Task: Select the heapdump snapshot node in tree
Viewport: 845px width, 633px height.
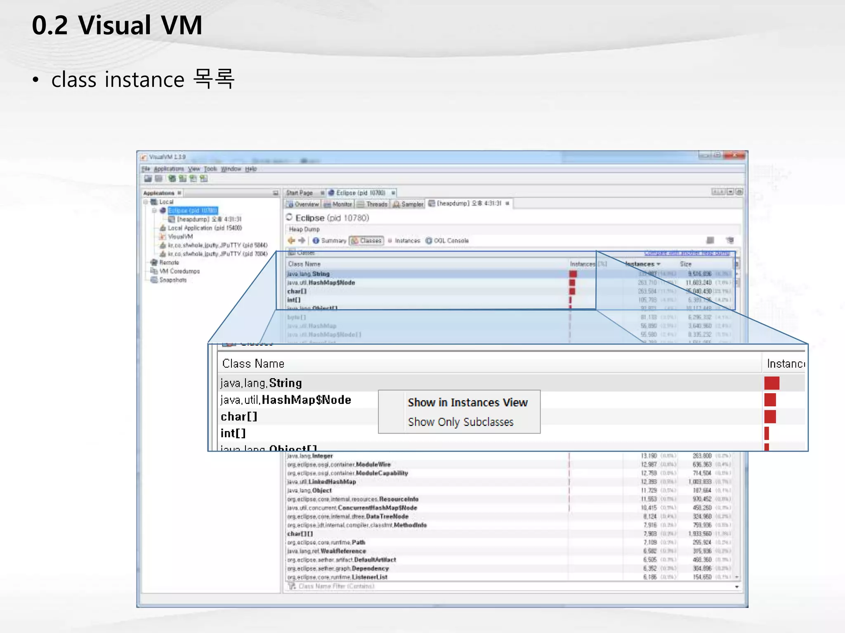Action: click(204, 219)
